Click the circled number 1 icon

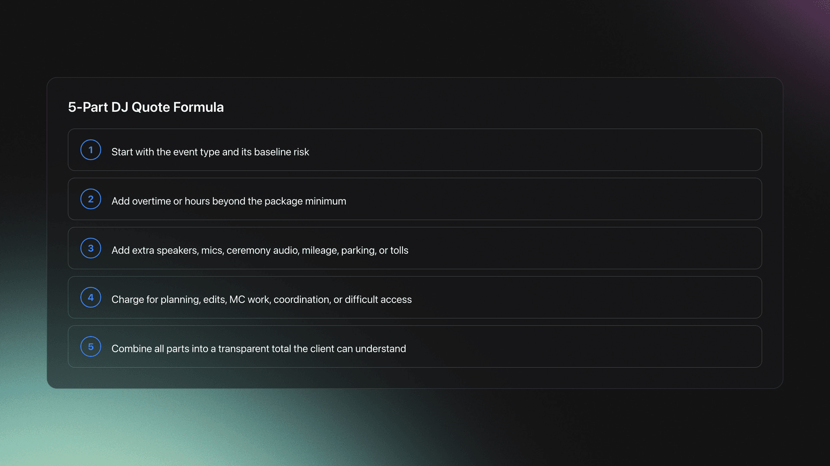(x=91, y=150)
